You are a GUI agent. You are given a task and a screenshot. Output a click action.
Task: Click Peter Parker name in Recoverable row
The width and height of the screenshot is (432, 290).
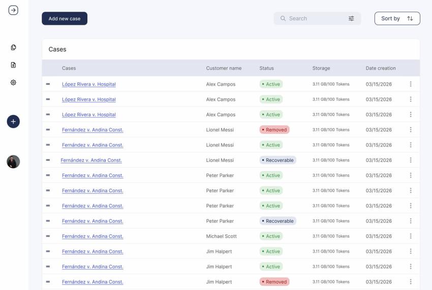pos(220,221)
